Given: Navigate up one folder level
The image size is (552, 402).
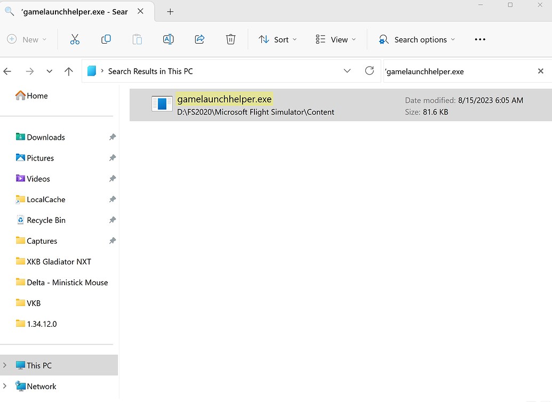Looking at the screenshot, I should (x=68, y=70).
